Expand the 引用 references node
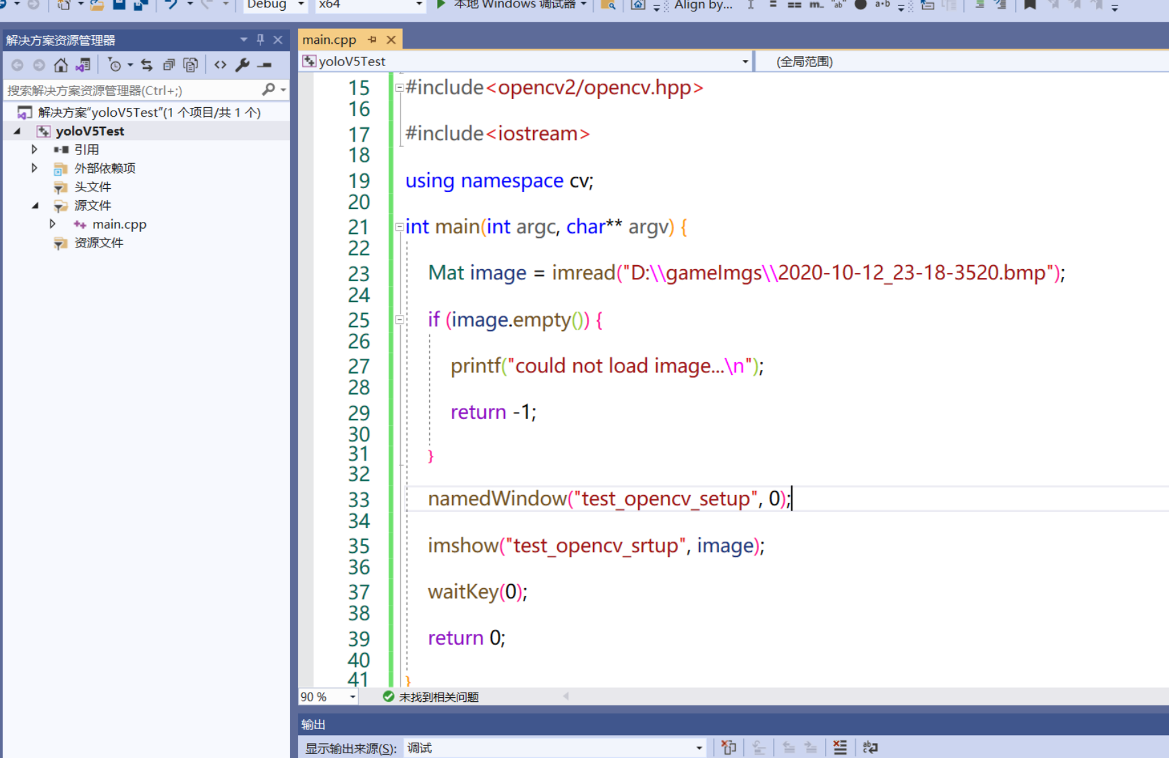 34,149
